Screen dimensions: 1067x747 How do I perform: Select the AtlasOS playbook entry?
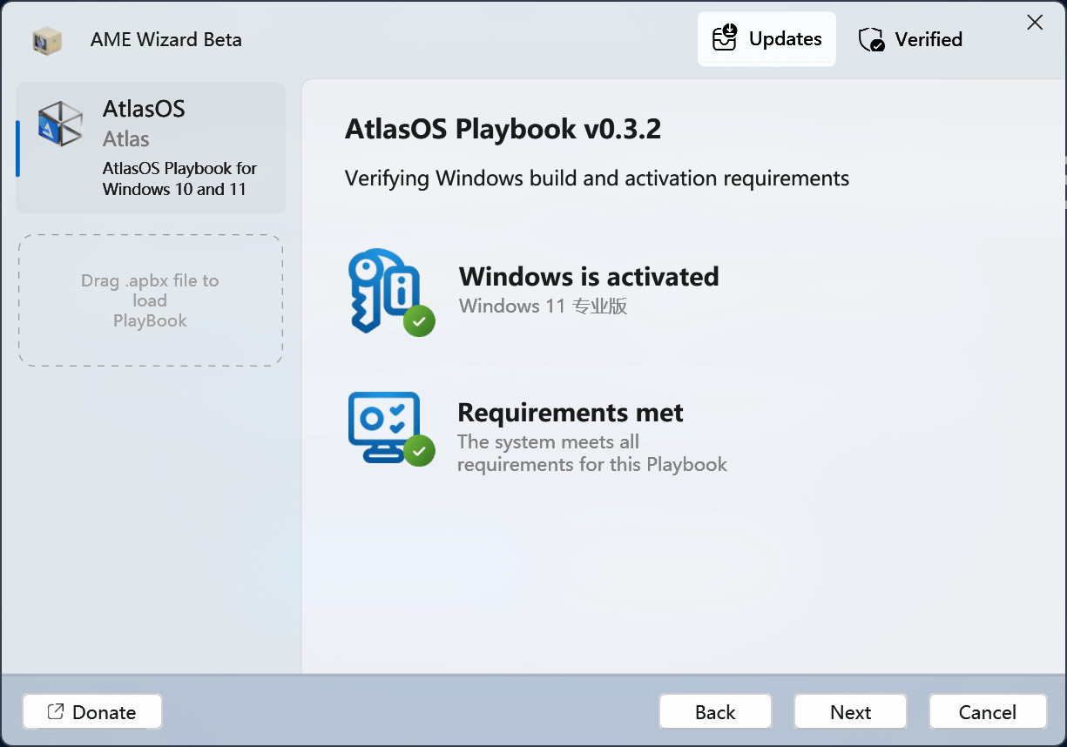151,148
